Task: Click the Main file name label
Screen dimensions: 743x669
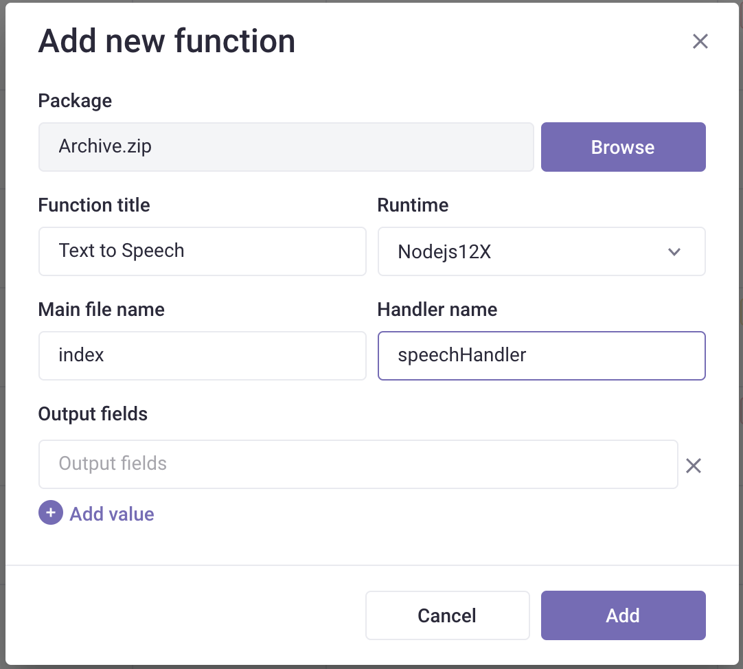Action: pos(102,310)
